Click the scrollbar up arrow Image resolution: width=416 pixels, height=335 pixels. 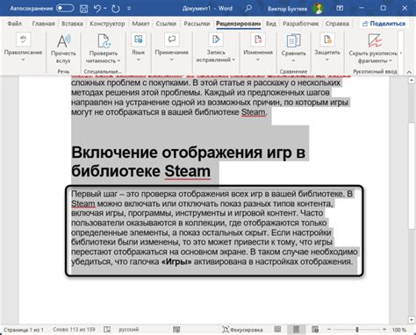(x=412, y=80)
